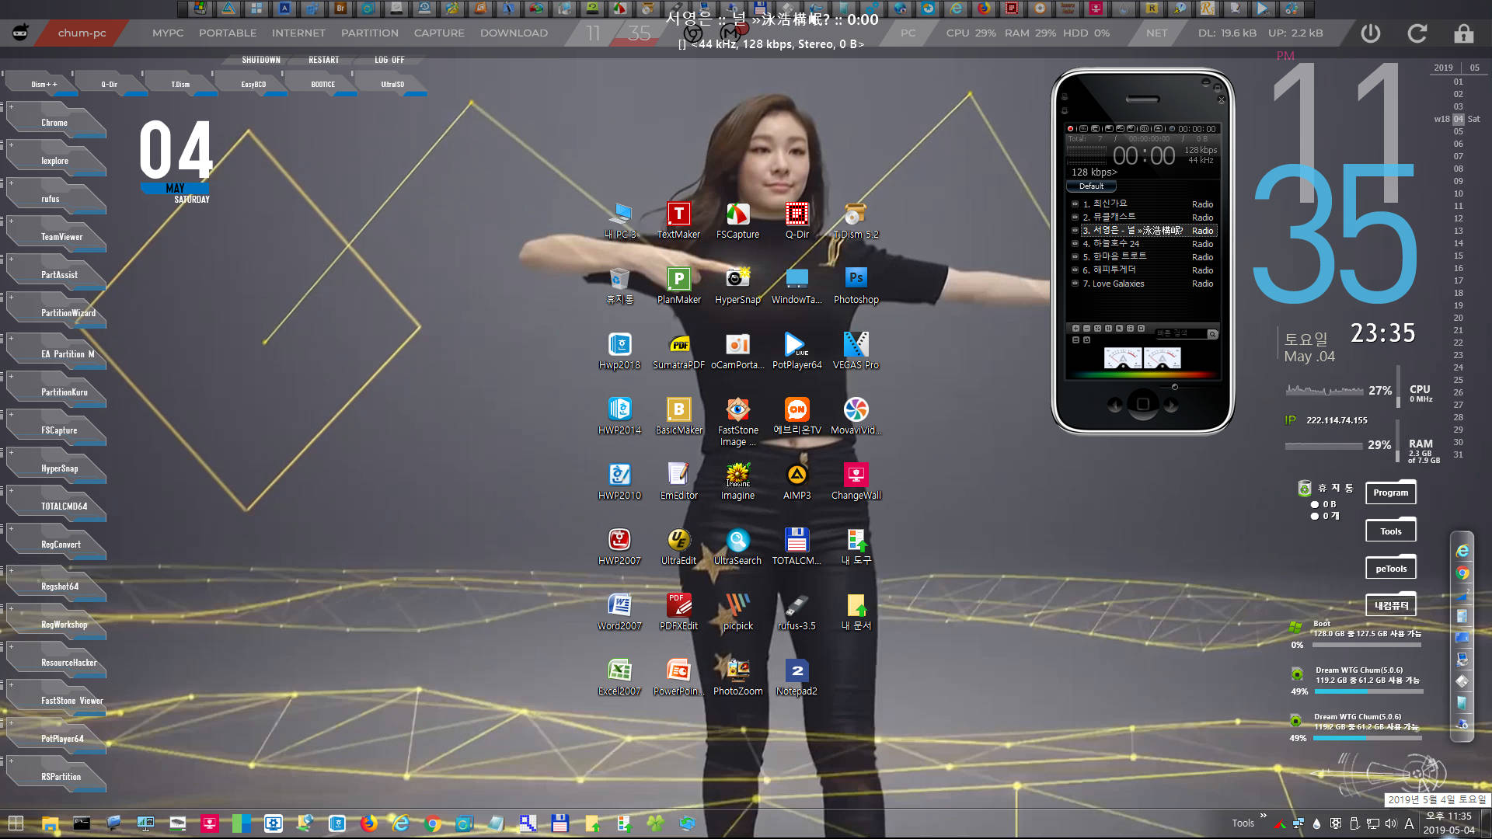Click the power icon in top bar

point(1371,33)
